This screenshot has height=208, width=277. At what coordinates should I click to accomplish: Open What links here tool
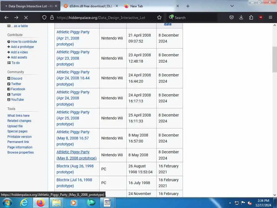(x=18, y=115)
